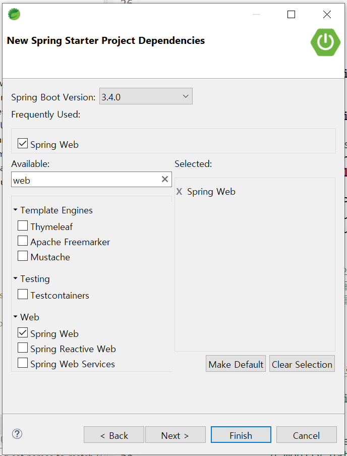Uncheck Spring Web under Frequently Used
The image size is (347, 456).
tap(23, 144)
